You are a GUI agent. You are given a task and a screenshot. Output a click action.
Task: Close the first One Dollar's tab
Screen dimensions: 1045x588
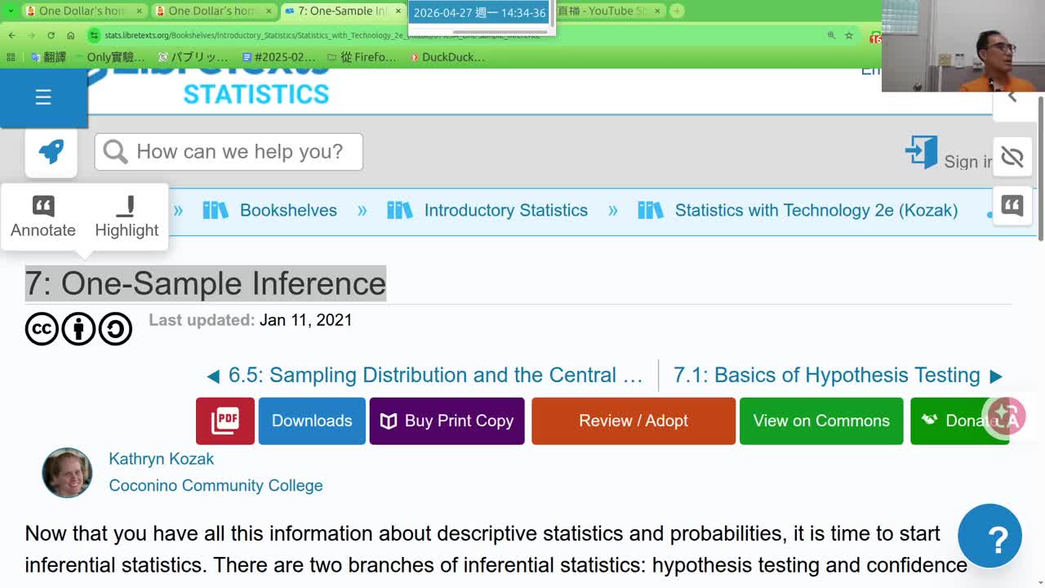140,11
